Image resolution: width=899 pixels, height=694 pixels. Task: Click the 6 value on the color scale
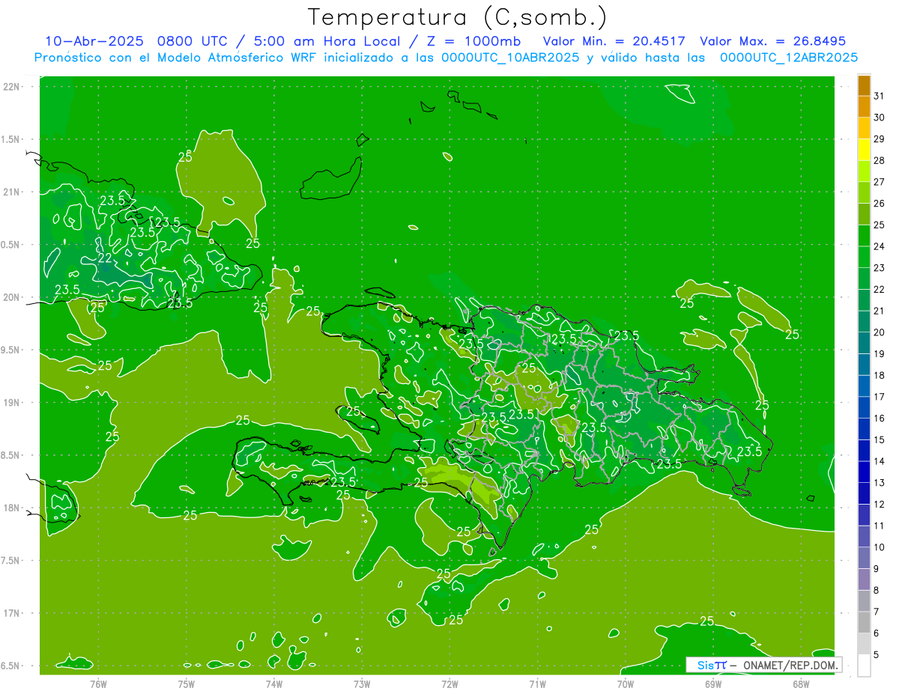click(x=877, y=633)
